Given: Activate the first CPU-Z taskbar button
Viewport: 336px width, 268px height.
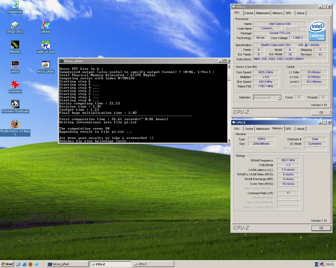Looking at the screenshot, I should click(x=110, y=264).
